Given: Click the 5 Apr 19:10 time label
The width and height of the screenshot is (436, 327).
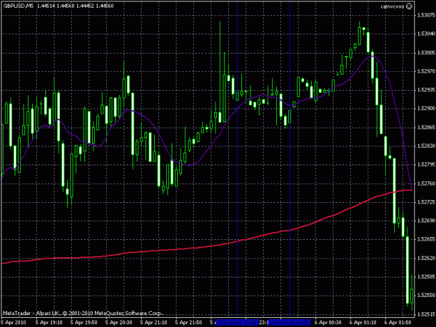Looking at the screenshot, I should [x=49, y=323].
